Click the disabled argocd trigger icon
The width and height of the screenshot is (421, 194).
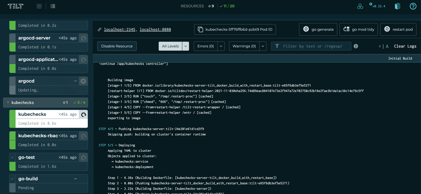(83, 81)
